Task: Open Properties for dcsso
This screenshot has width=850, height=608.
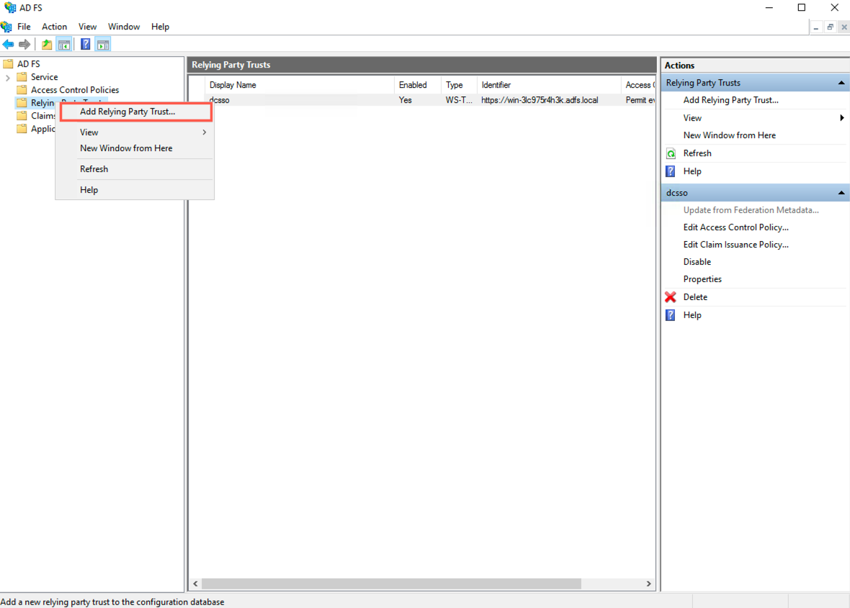Action: [x=702, y=278]
